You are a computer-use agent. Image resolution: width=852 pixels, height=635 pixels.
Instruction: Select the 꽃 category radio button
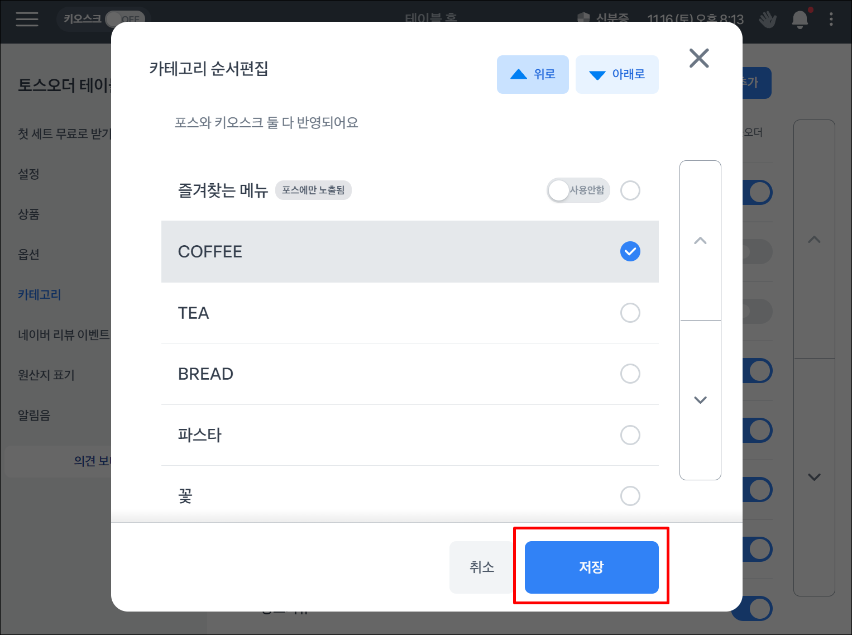point(630,496)
